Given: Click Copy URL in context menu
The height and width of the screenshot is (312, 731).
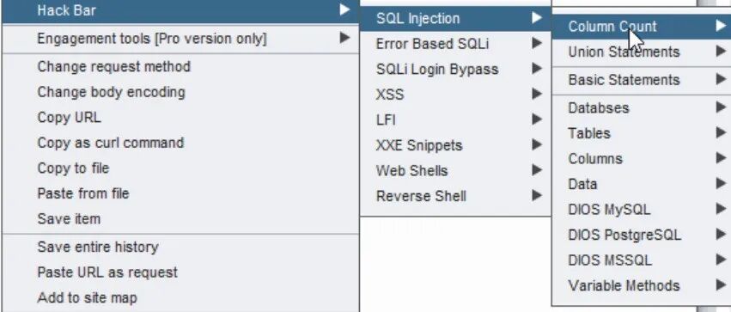Looking at the screenshot, I should pos(180,117).
